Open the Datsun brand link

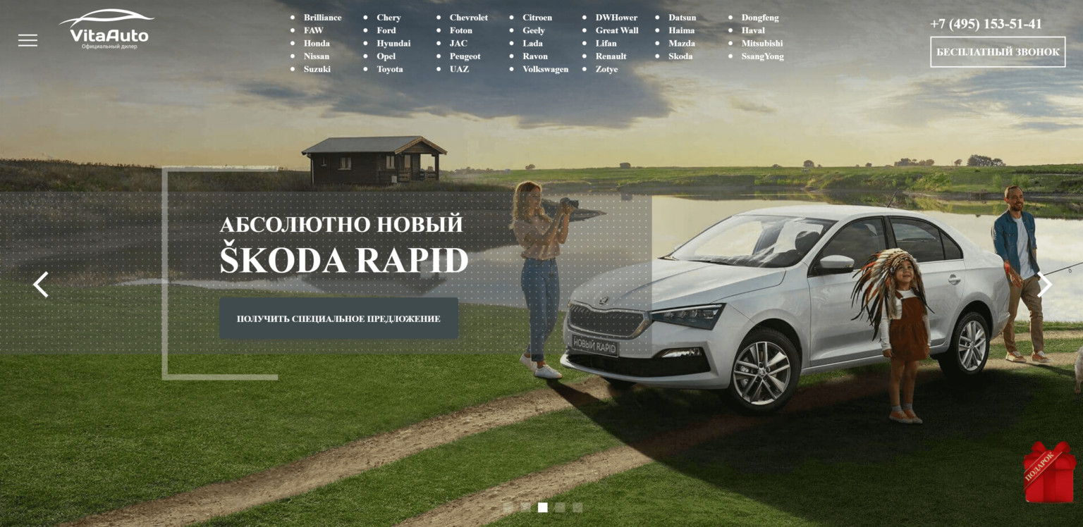(682, 18)
